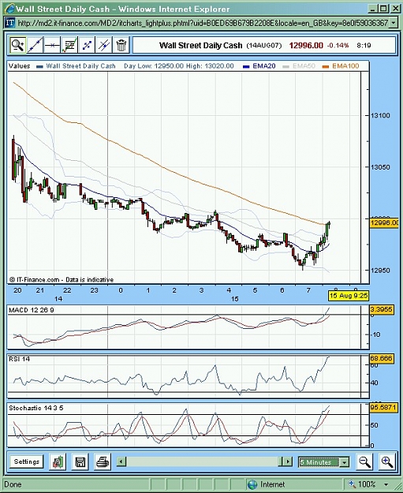Select the parallel channel lines tool
403x493 pixels.
click(x=104, y=45)
